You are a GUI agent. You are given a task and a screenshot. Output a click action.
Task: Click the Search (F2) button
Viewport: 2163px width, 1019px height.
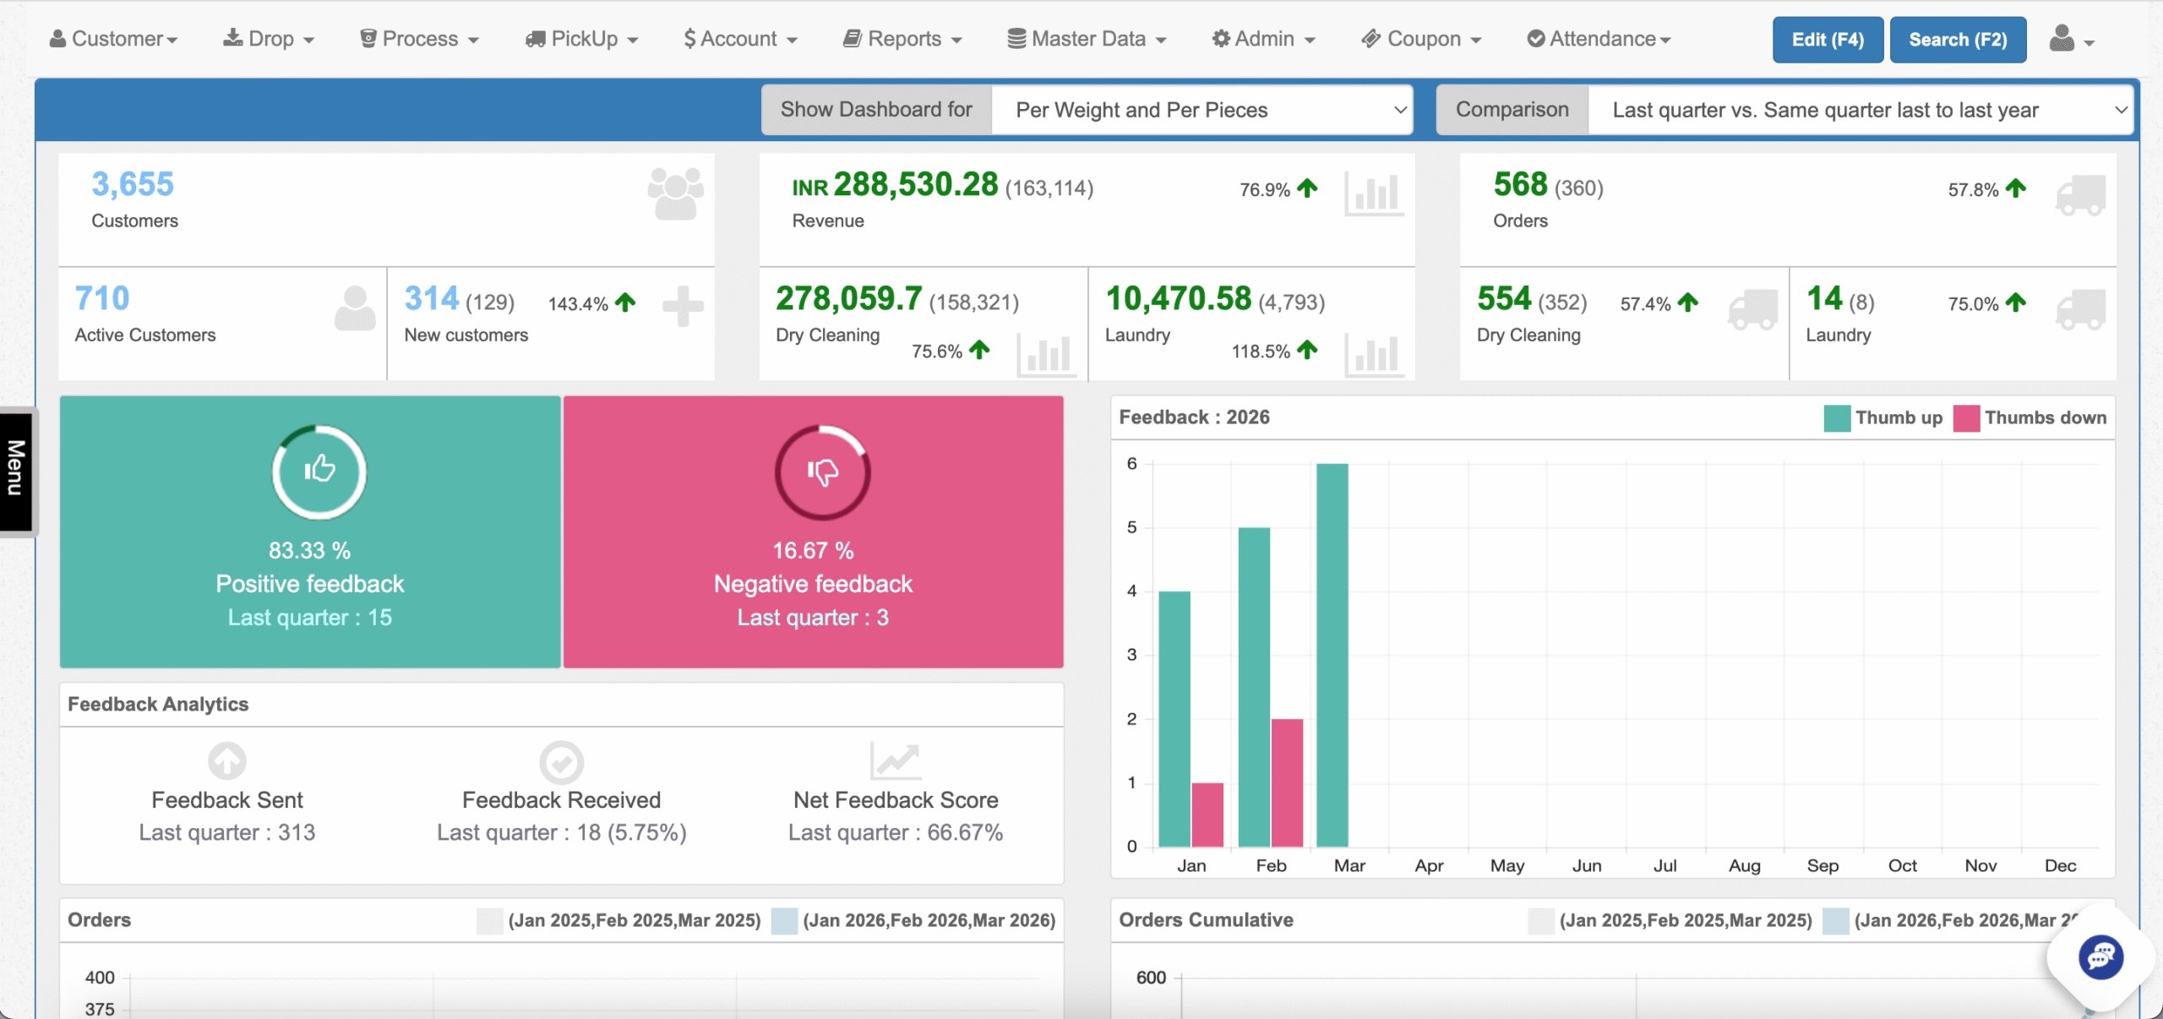pos(1959,39)
